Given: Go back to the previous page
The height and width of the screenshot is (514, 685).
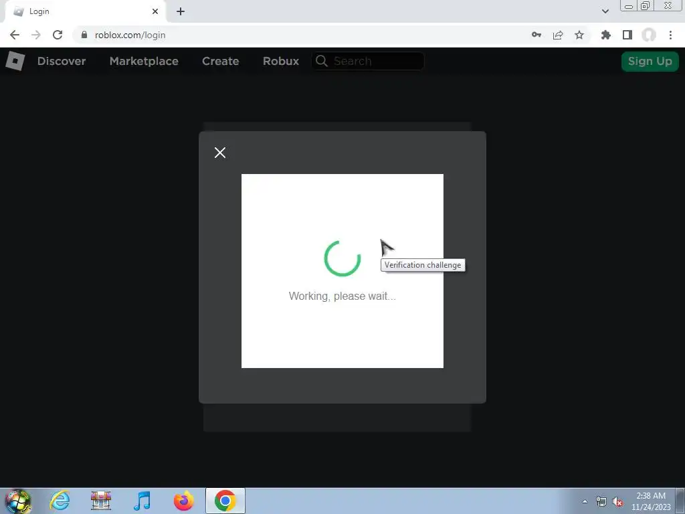Looking at the screenshot, I should coord(15,35).
